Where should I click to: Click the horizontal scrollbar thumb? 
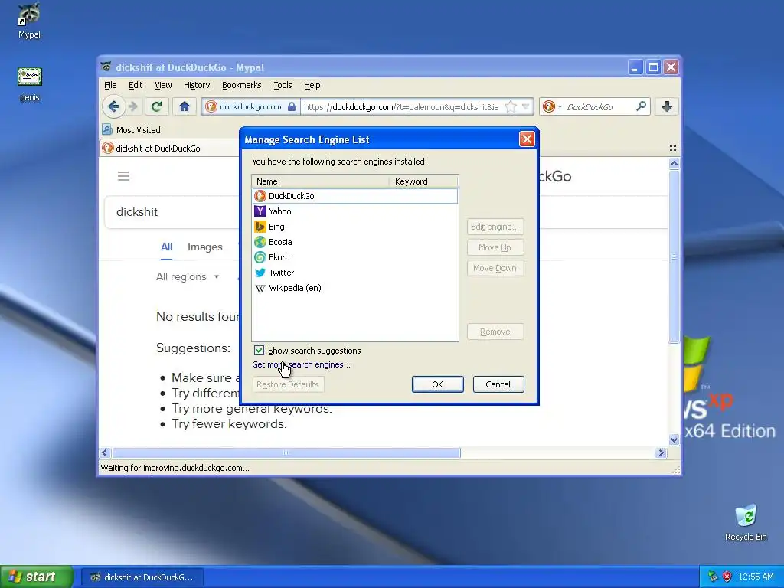tap(286, 453)
